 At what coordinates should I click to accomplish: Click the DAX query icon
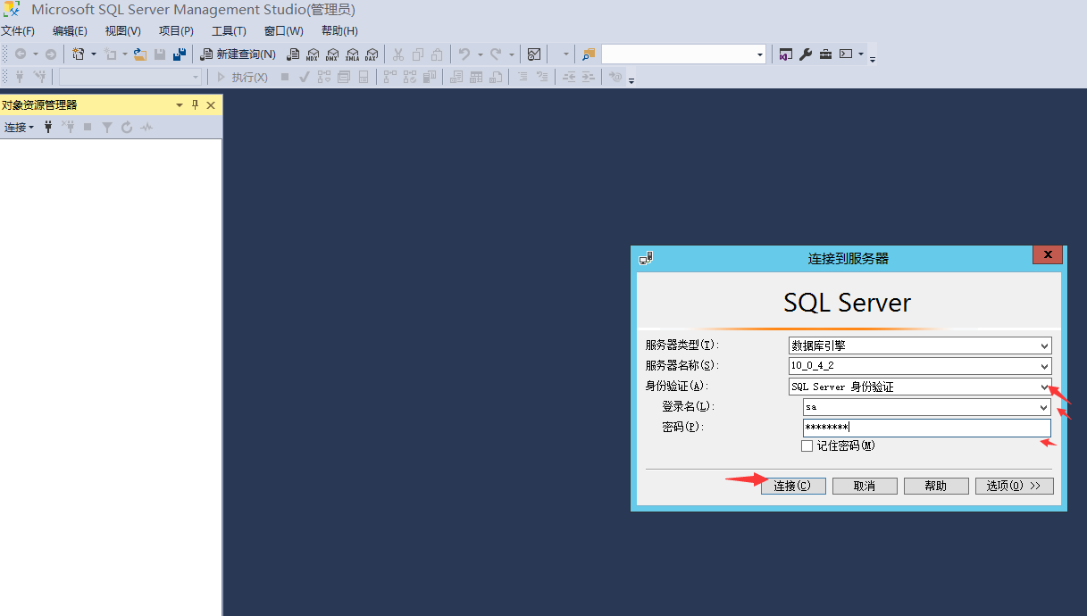[x=372, y=54]
